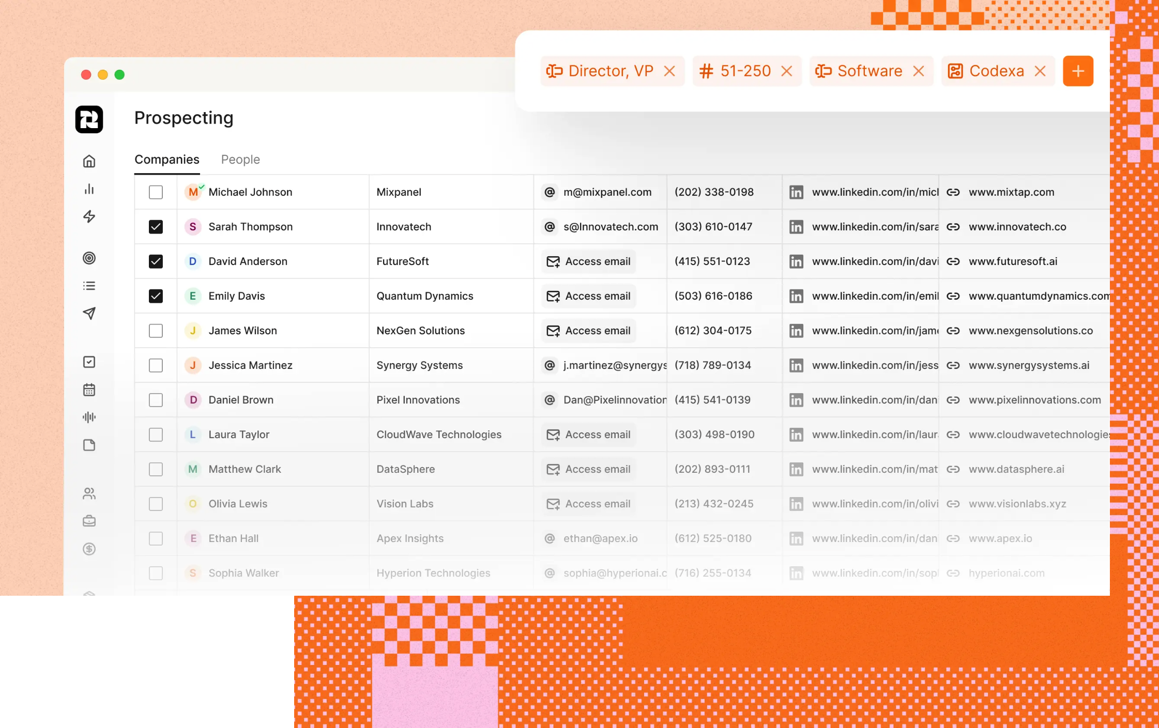The height and width of the screenshot is (728, 1159).
Task: Click the name Olivia Lewis
Action: coord(238,504)
